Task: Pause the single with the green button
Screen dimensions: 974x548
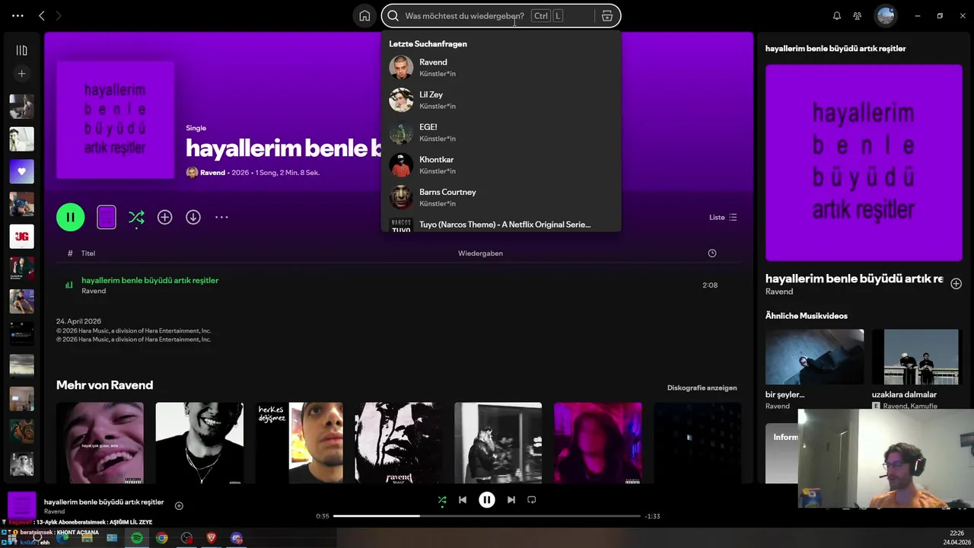Action: point(70,217)
